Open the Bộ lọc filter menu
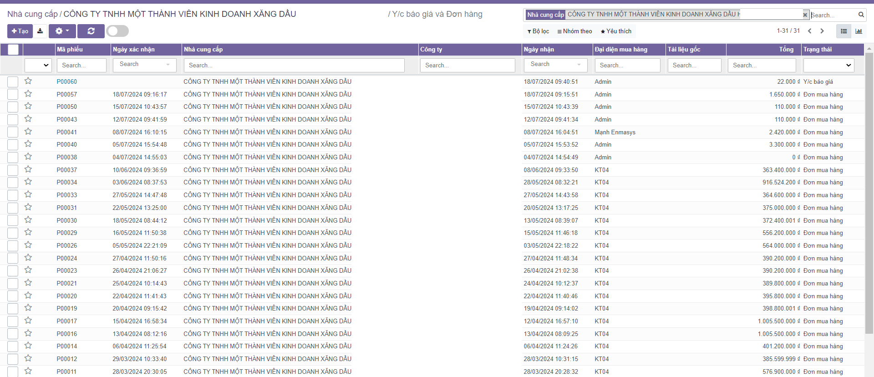This screenshot has width=874, height=377. pyautogui.click(x=538, y=31)
